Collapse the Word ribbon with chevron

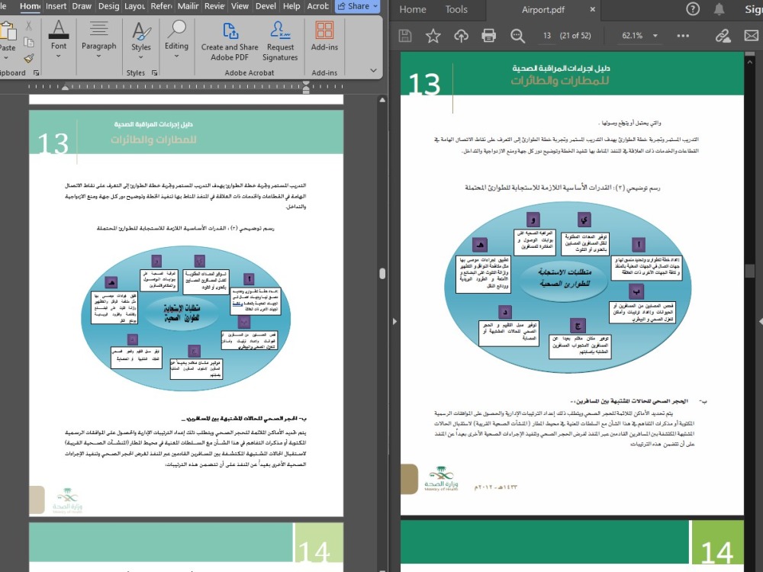[373, 70]
